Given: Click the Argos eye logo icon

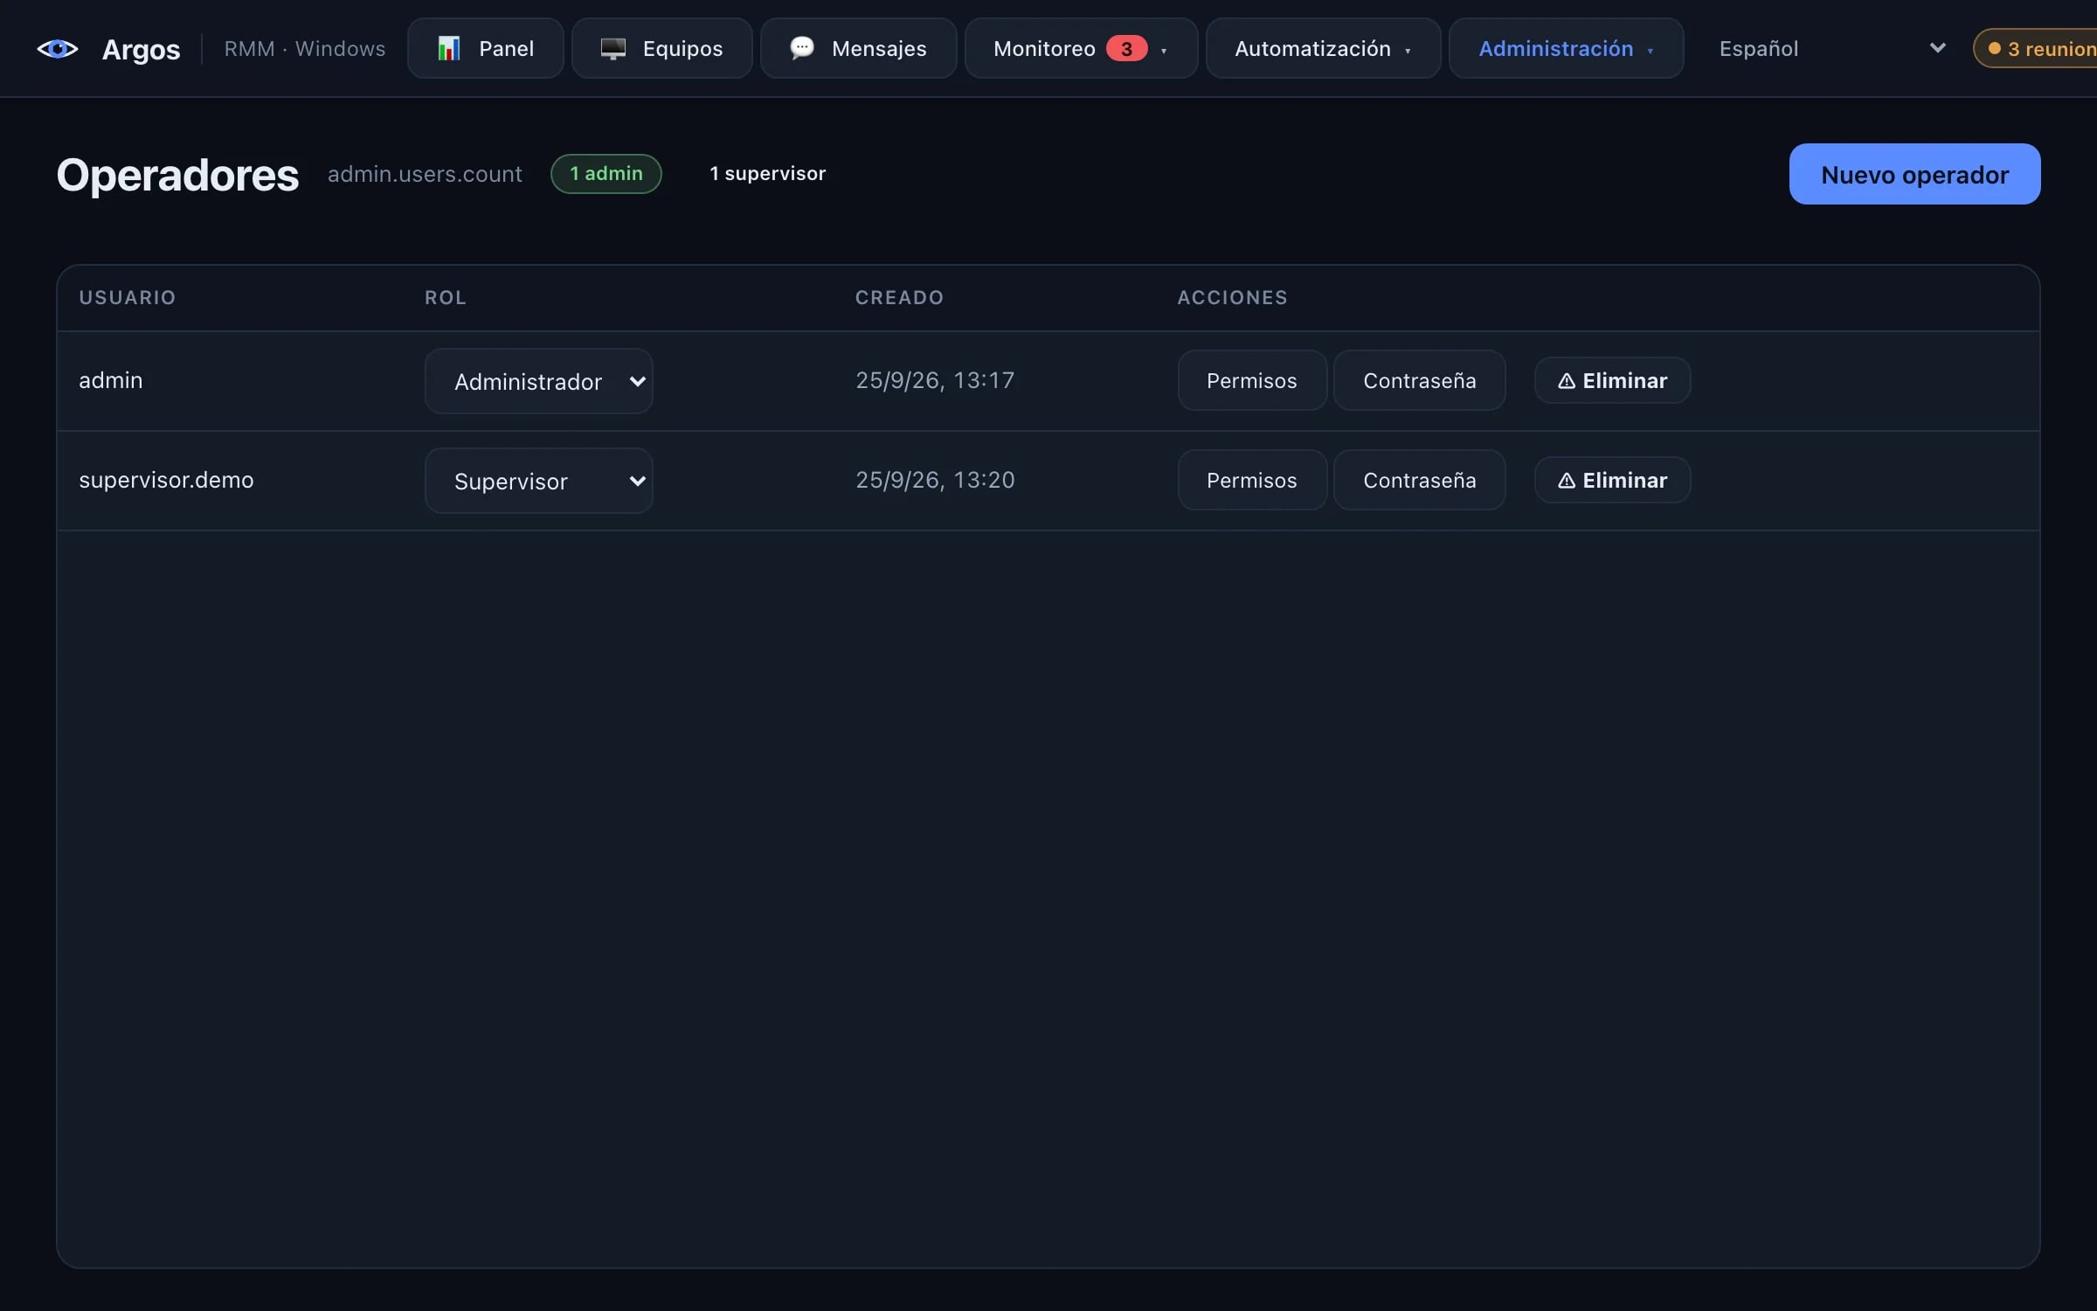Looking at the screenshot, I should [x=58, y=49].
